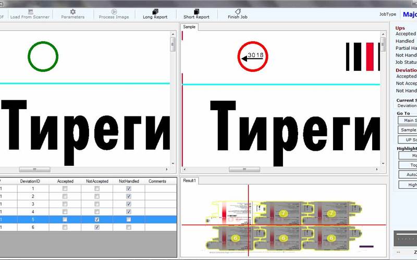
Task: Click the Sample Go To button
Action: tap(407, 129)
